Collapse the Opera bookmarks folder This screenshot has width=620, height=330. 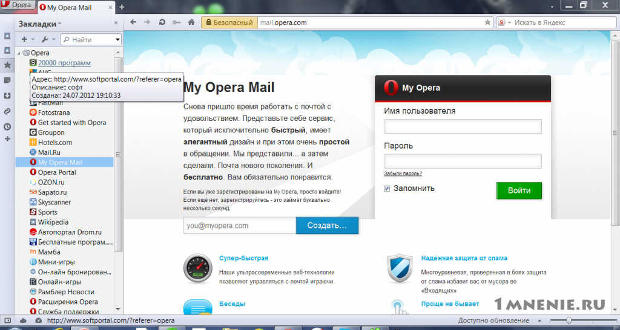pos(19,53)
